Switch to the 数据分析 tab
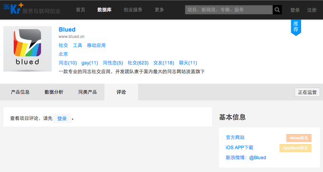 [54, 92]
